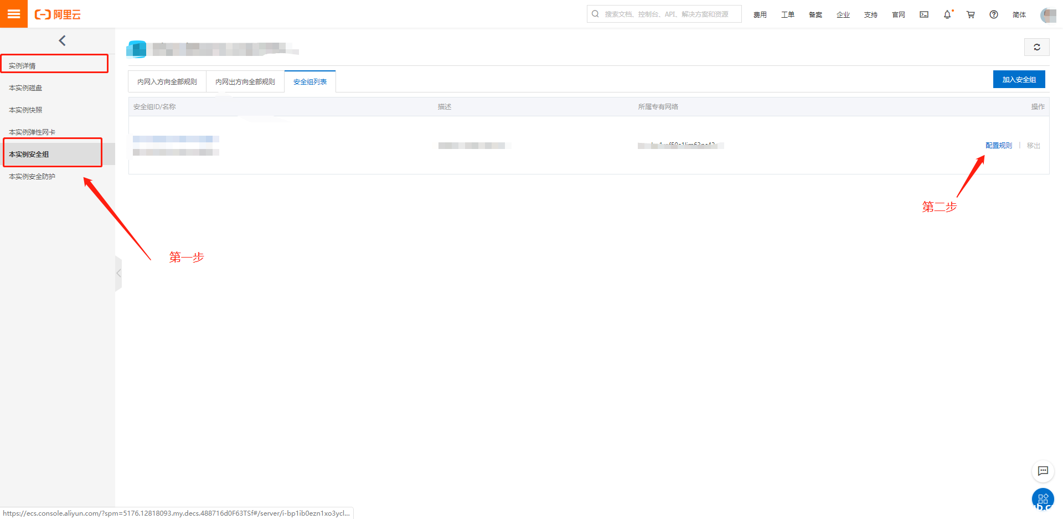Open the 工单 menu item

point(787,14)
